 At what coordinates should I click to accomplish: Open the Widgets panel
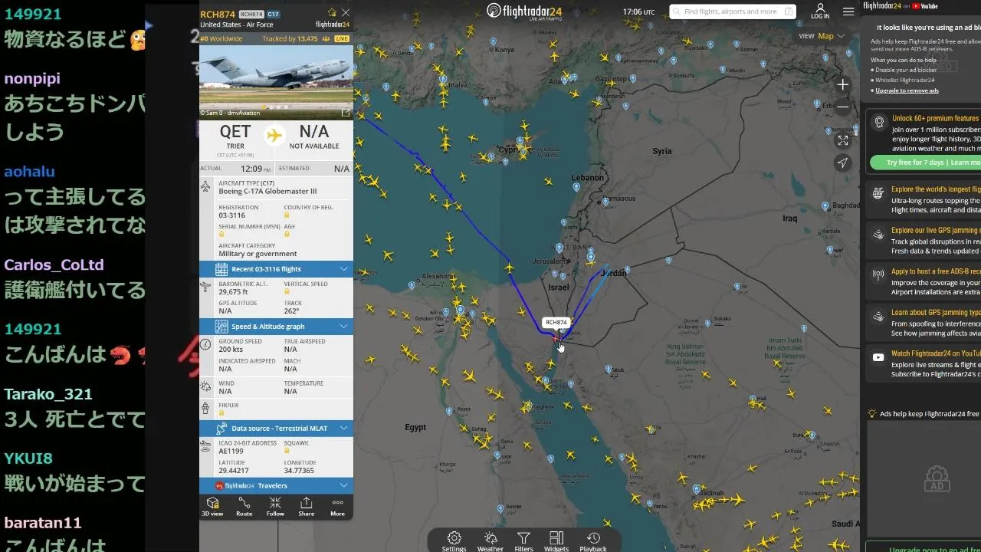click(556, 541)
